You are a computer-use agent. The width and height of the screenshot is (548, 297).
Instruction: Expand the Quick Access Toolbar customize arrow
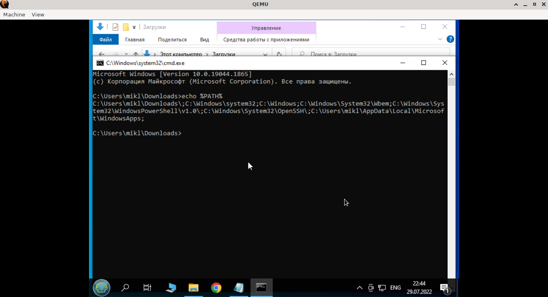pos(134,27)
